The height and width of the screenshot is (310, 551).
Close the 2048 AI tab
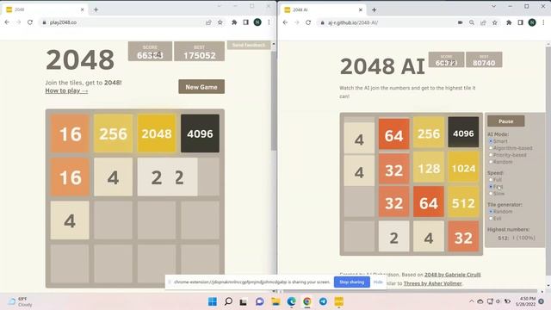[361, 9]
